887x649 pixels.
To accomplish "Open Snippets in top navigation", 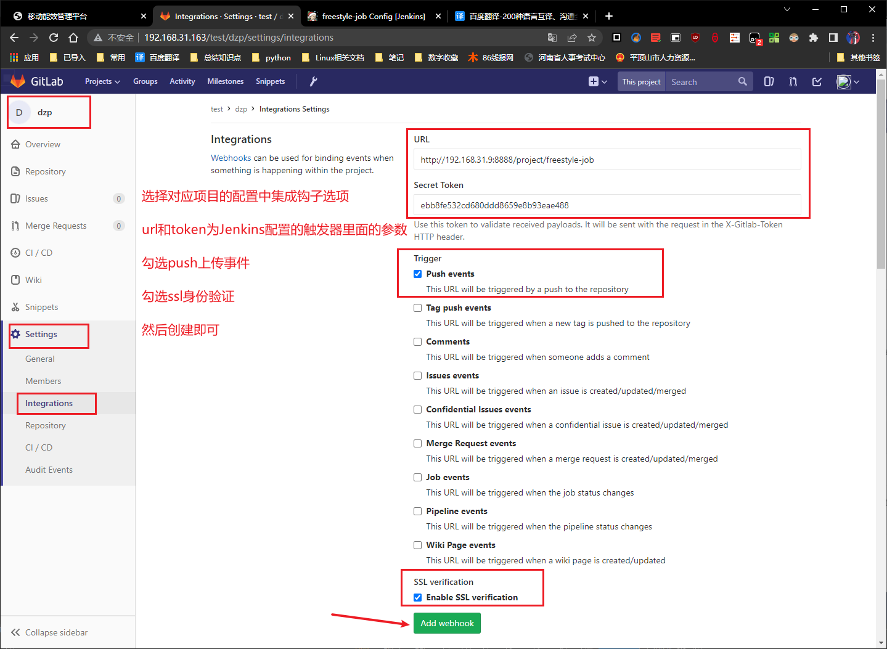I will [271, 81].
